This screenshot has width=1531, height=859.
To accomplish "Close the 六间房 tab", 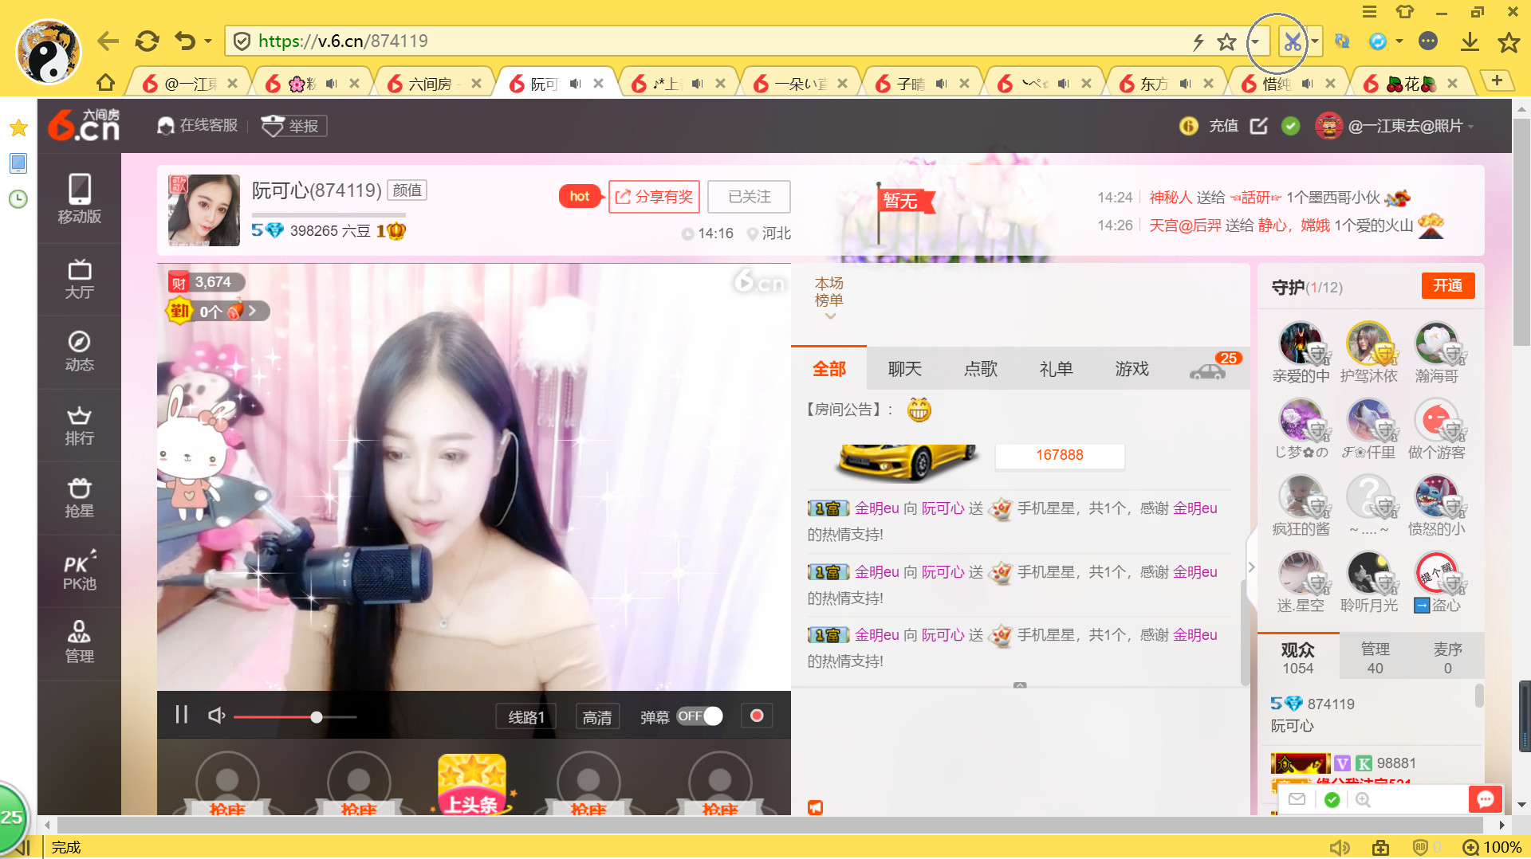I will click(476, 83).
